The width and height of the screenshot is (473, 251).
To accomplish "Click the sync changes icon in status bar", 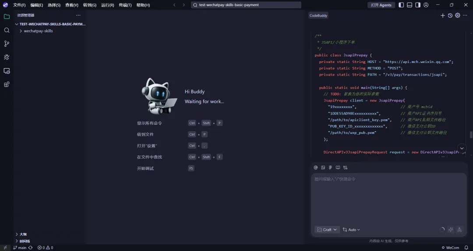I will pos(31,248).
